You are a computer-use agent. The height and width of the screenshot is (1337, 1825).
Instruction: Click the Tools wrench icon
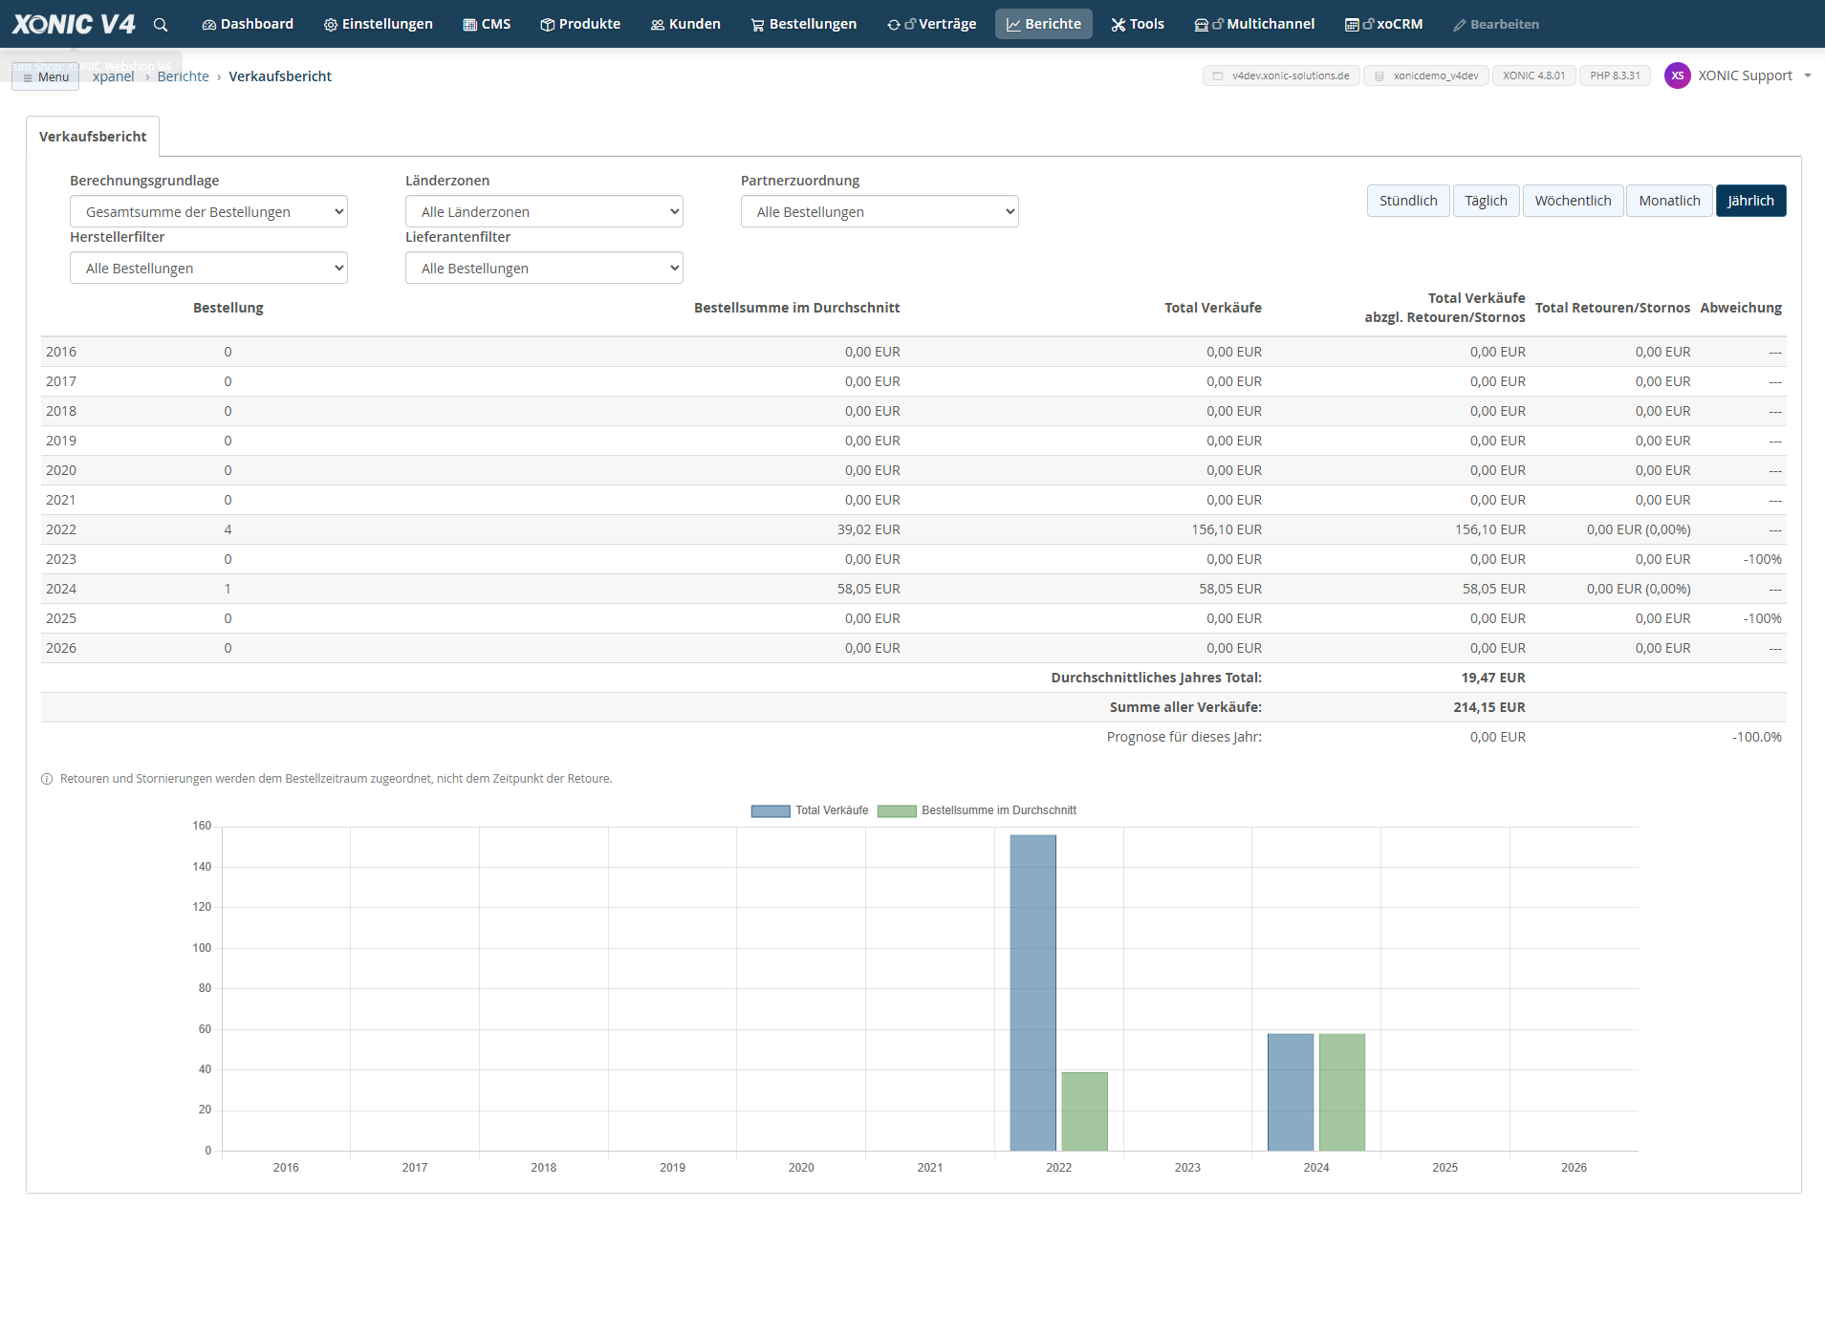pos(1118,25)
